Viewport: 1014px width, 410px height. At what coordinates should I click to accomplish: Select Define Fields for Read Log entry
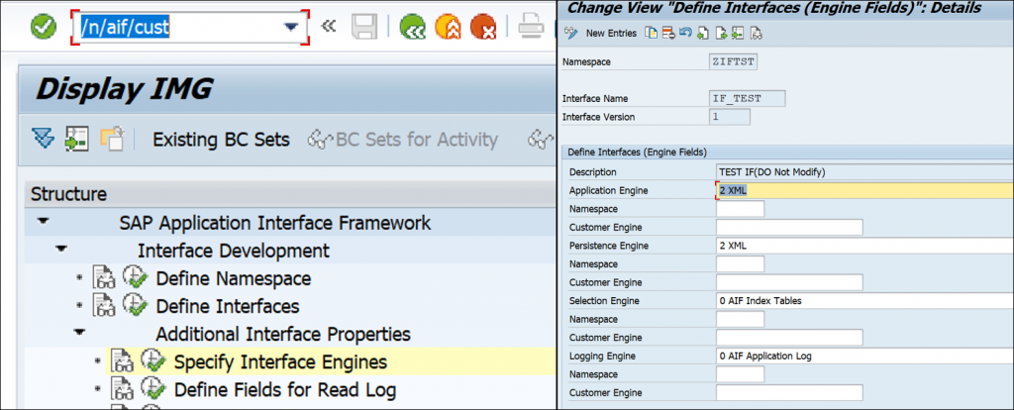(285, 389)
